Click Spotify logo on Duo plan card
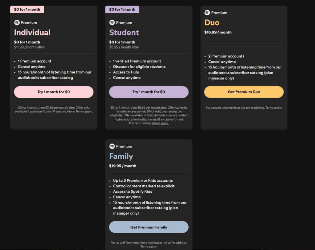 point(207,13)
